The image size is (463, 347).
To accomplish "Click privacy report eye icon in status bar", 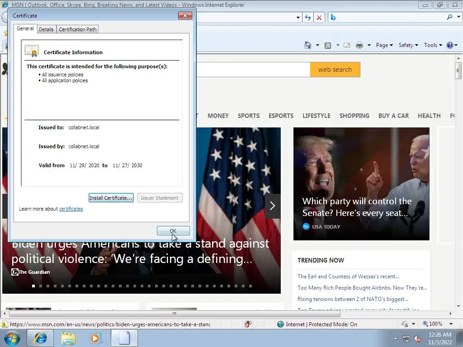I will [x=248, y=324].
